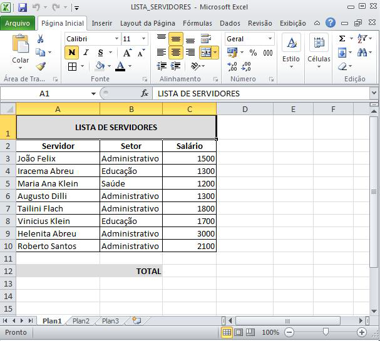Click the zoom slider handle
Screen dimensions: 380x341
[326, 332]
